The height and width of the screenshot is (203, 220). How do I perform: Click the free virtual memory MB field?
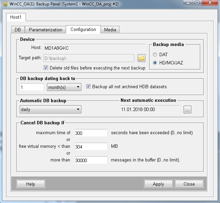pyautogui.click(x=91, y=146)
